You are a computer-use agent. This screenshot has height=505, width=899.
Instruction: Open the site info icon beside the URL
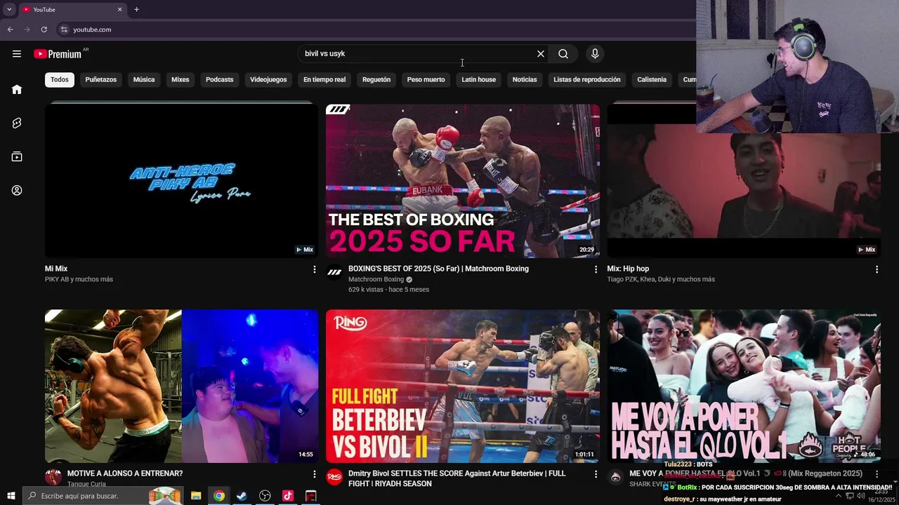tap(64, 29)
